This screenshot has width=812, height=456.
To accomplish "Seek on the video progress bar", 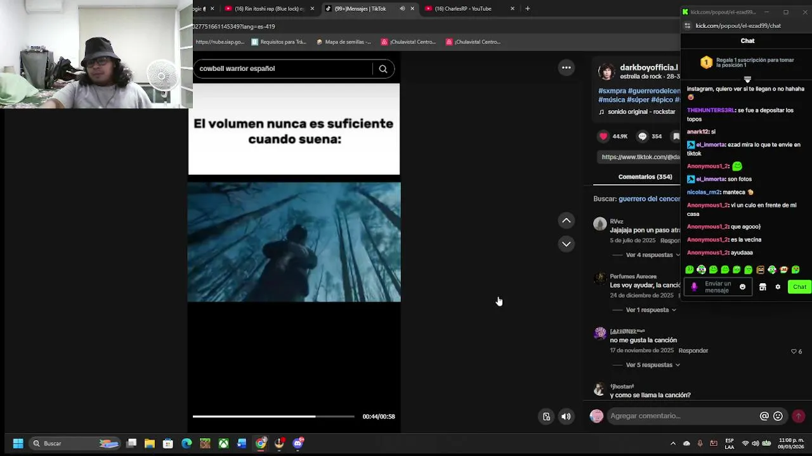I will pyautogui.click(x=273, y=416).
